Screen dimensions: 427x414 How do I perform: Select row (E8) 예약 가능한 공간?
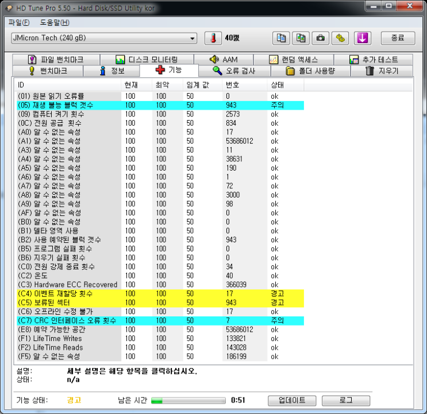[160, 330]
